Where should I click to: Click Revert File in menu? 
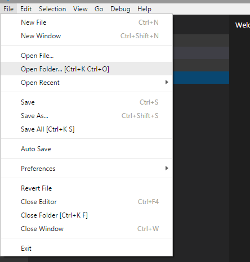click(x=87, y=188)
